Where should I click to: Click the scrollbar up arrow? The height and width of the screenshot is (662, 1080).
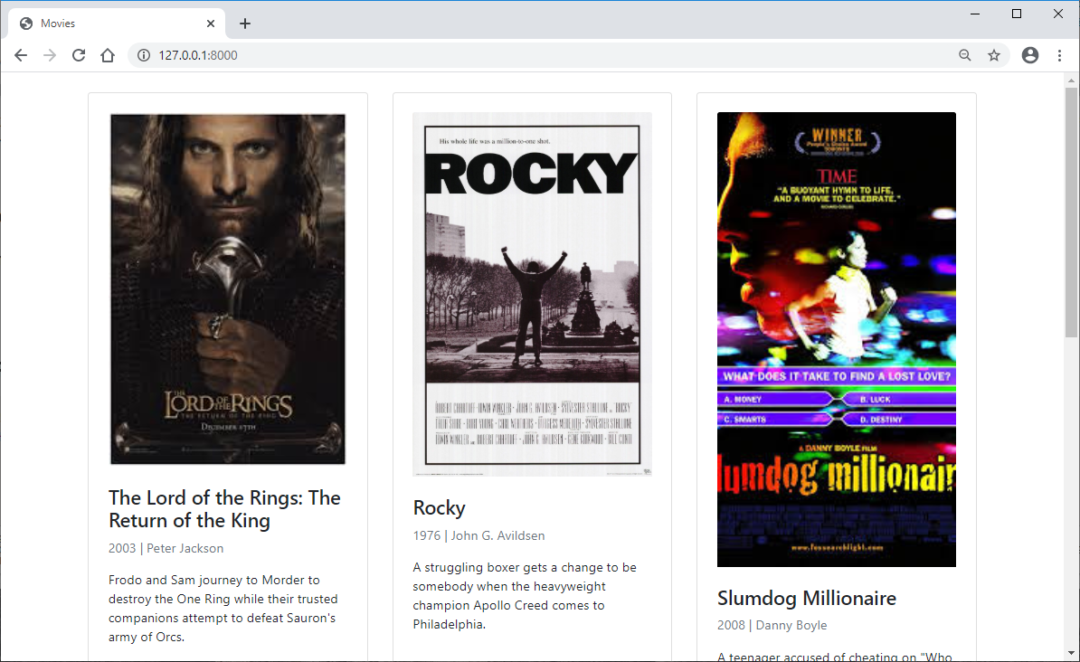click(1071, 80)
